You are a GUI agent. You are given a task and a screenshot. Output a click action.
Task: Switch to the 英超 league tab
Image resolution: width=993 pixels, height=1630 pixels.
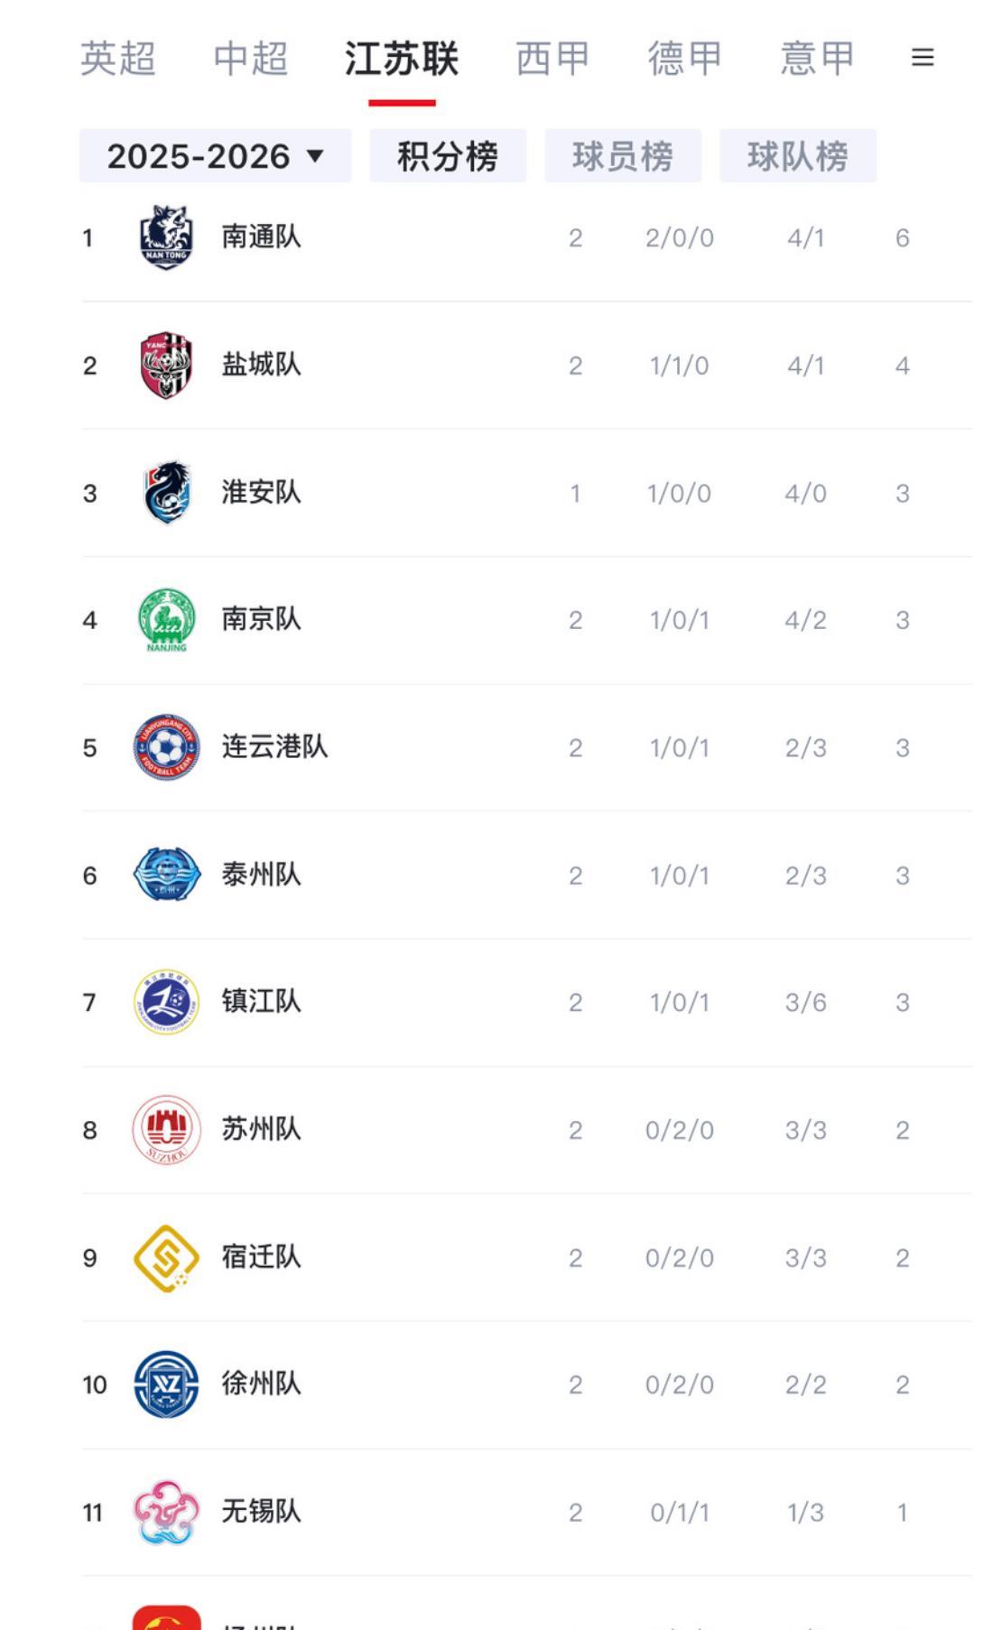[x=118, y=59]
